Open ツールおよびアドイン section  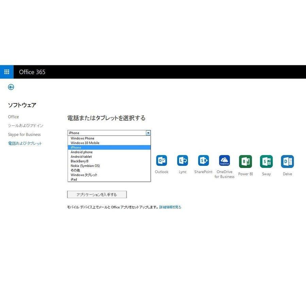(x=26, y=126)
